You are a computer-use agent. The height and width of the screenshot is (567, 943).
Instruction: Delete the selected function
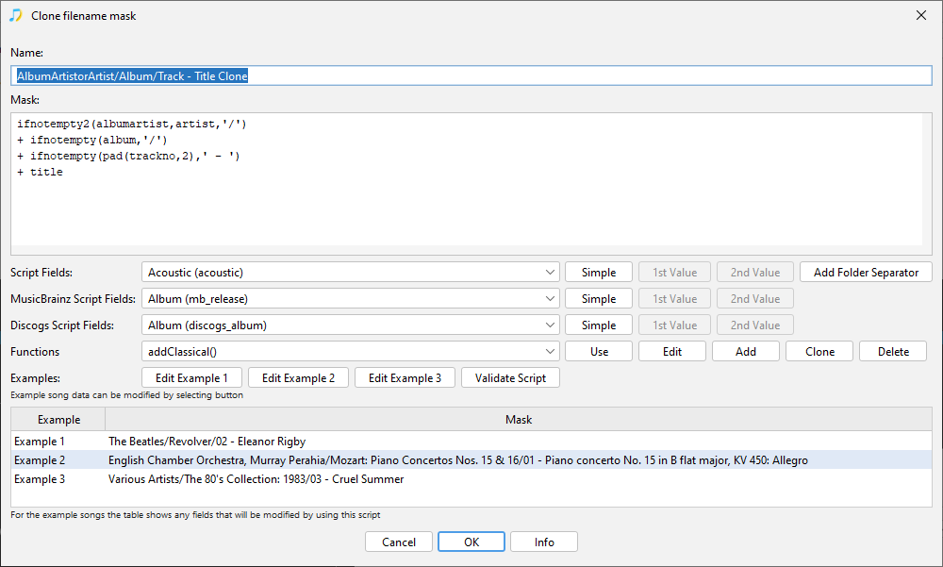(893, 352)
